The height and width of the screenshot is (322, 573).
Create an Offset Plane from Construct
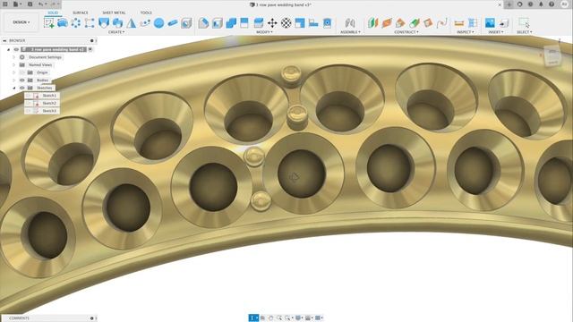click(x=372, y=23)
